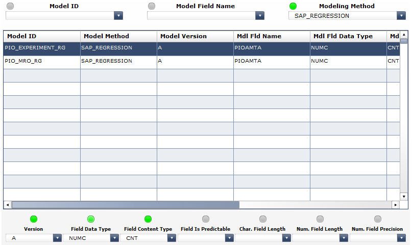412x245 pixels.
Task: Click the vertical scrollbar thumb
Action: [x=404, y=41]
